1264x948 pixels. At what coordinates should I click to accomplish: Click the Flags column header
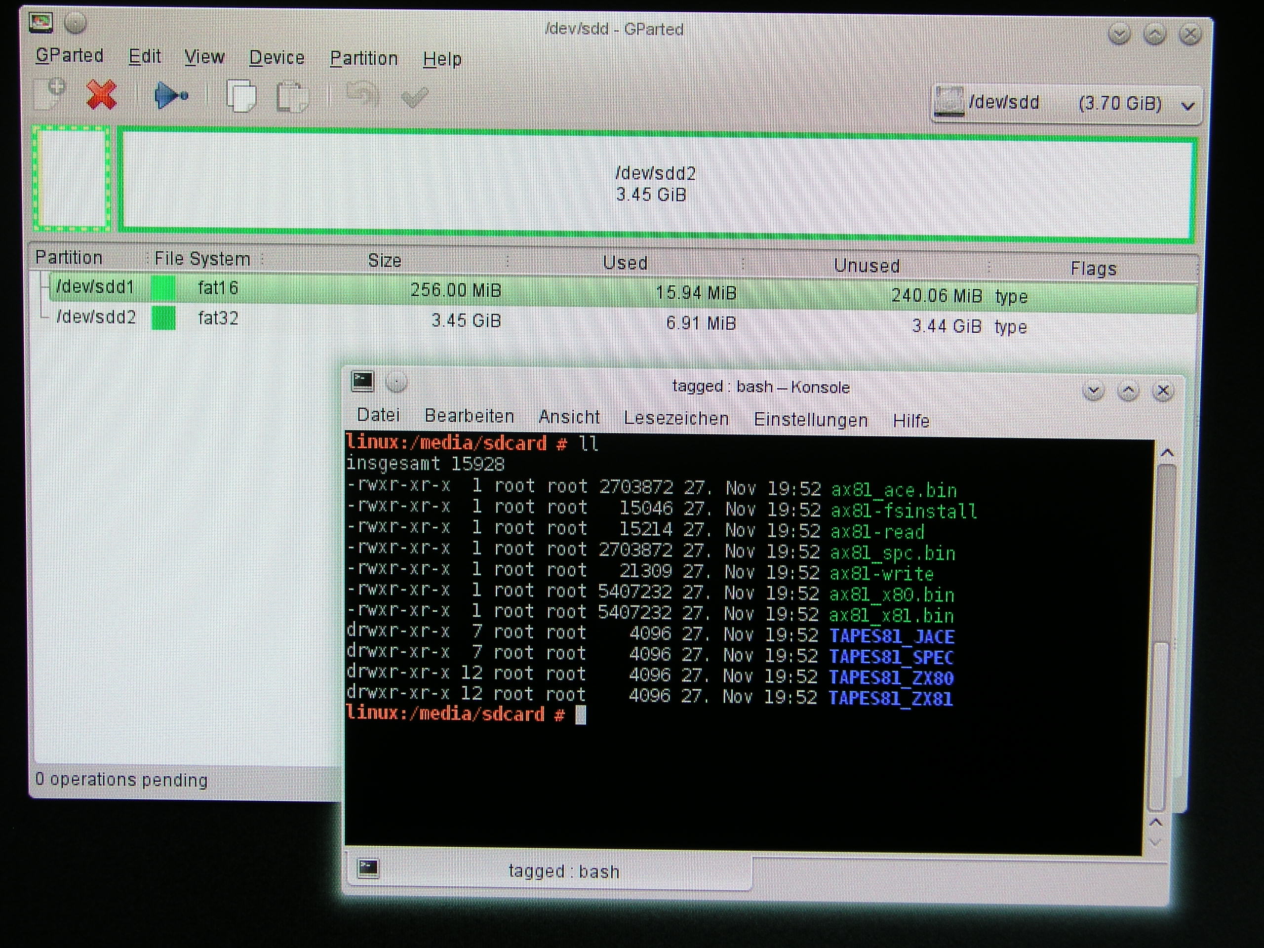pos(1093,269)
